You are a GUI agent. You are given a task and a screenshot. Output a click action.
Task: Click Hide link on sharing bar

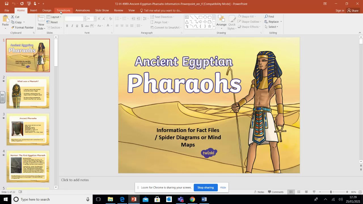click(223, 188)
